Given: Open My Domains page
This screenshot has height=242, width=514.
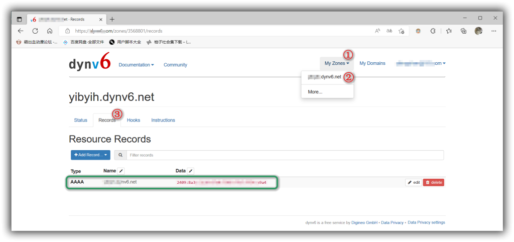Looking at the screenshot, I should point(372,63).
